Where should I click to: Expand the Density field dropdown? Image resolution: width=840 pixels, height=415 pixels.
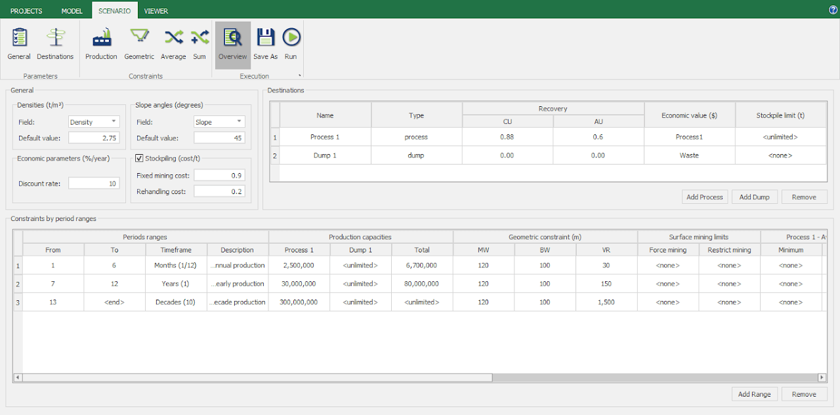point(114,122)
